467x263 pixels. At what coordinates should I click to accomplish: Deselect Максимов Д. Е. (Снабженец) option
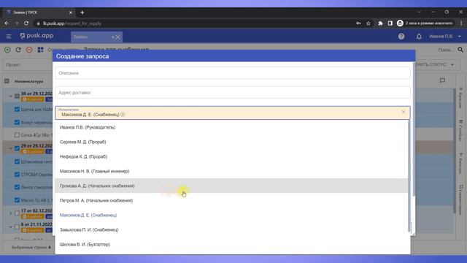click(231, 215)
